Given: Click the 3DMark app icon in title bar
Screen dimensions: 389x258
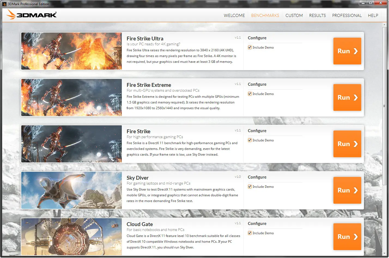Looking at the screenshot, I should [x=4, y=4].
